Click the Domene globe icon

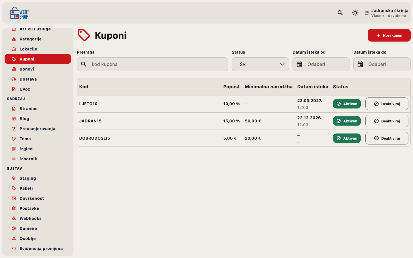point(14,228)
